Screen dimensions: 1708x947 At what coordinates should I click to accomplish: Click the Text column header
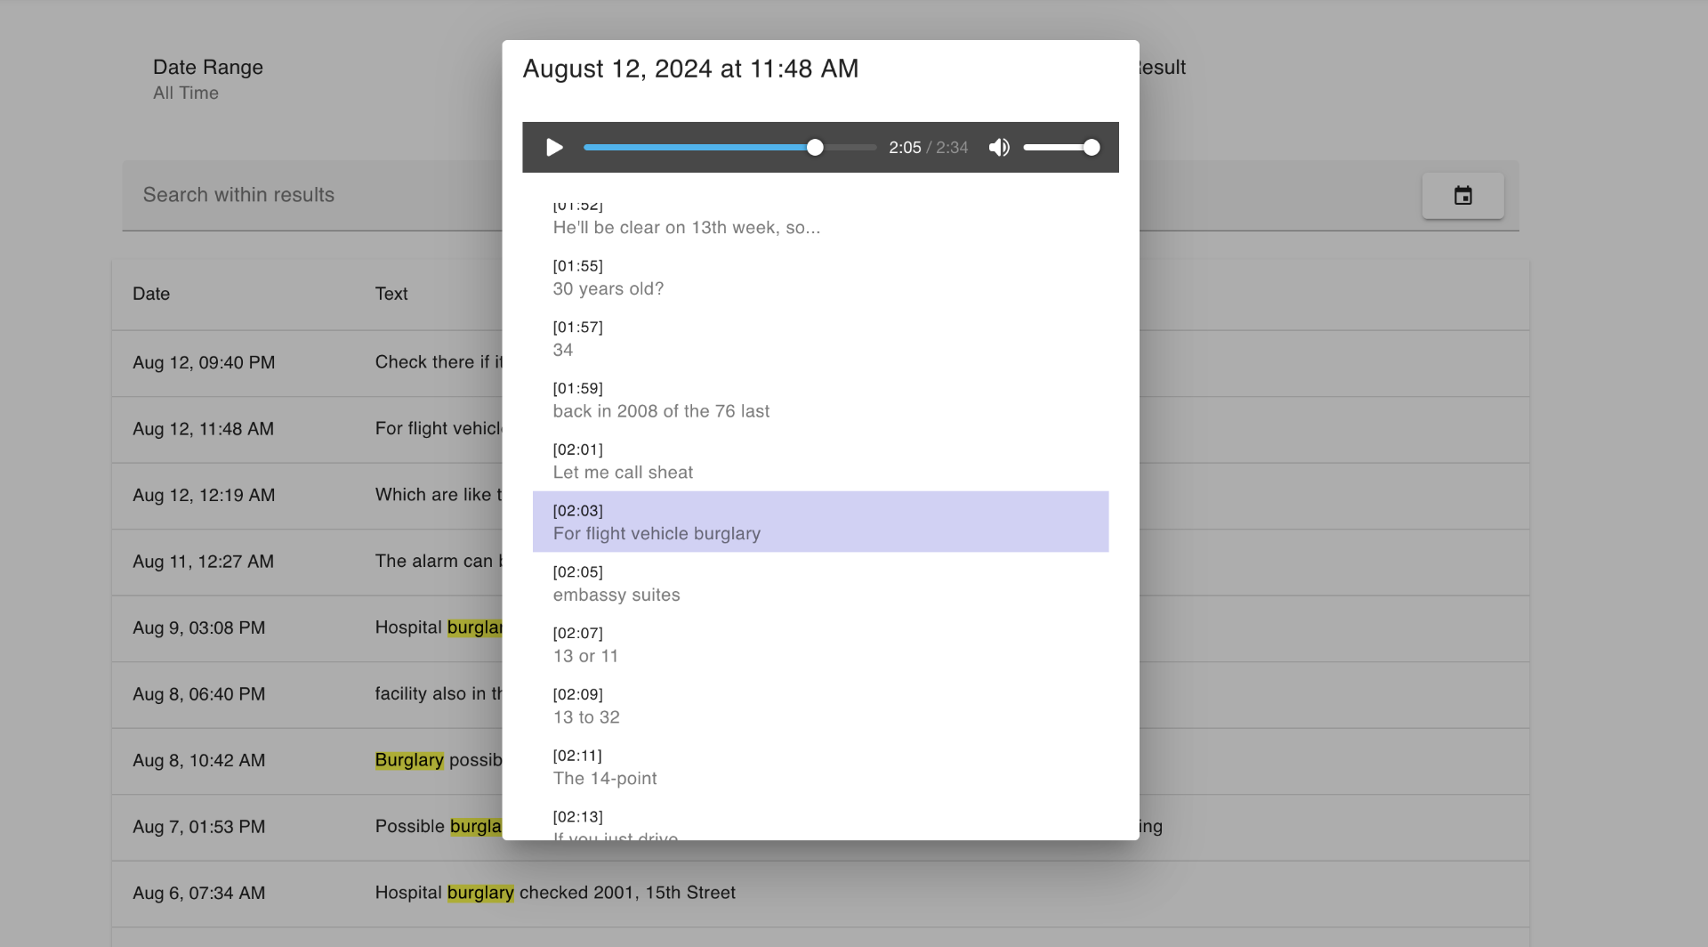pyautogui.click(x=391, y=294)
